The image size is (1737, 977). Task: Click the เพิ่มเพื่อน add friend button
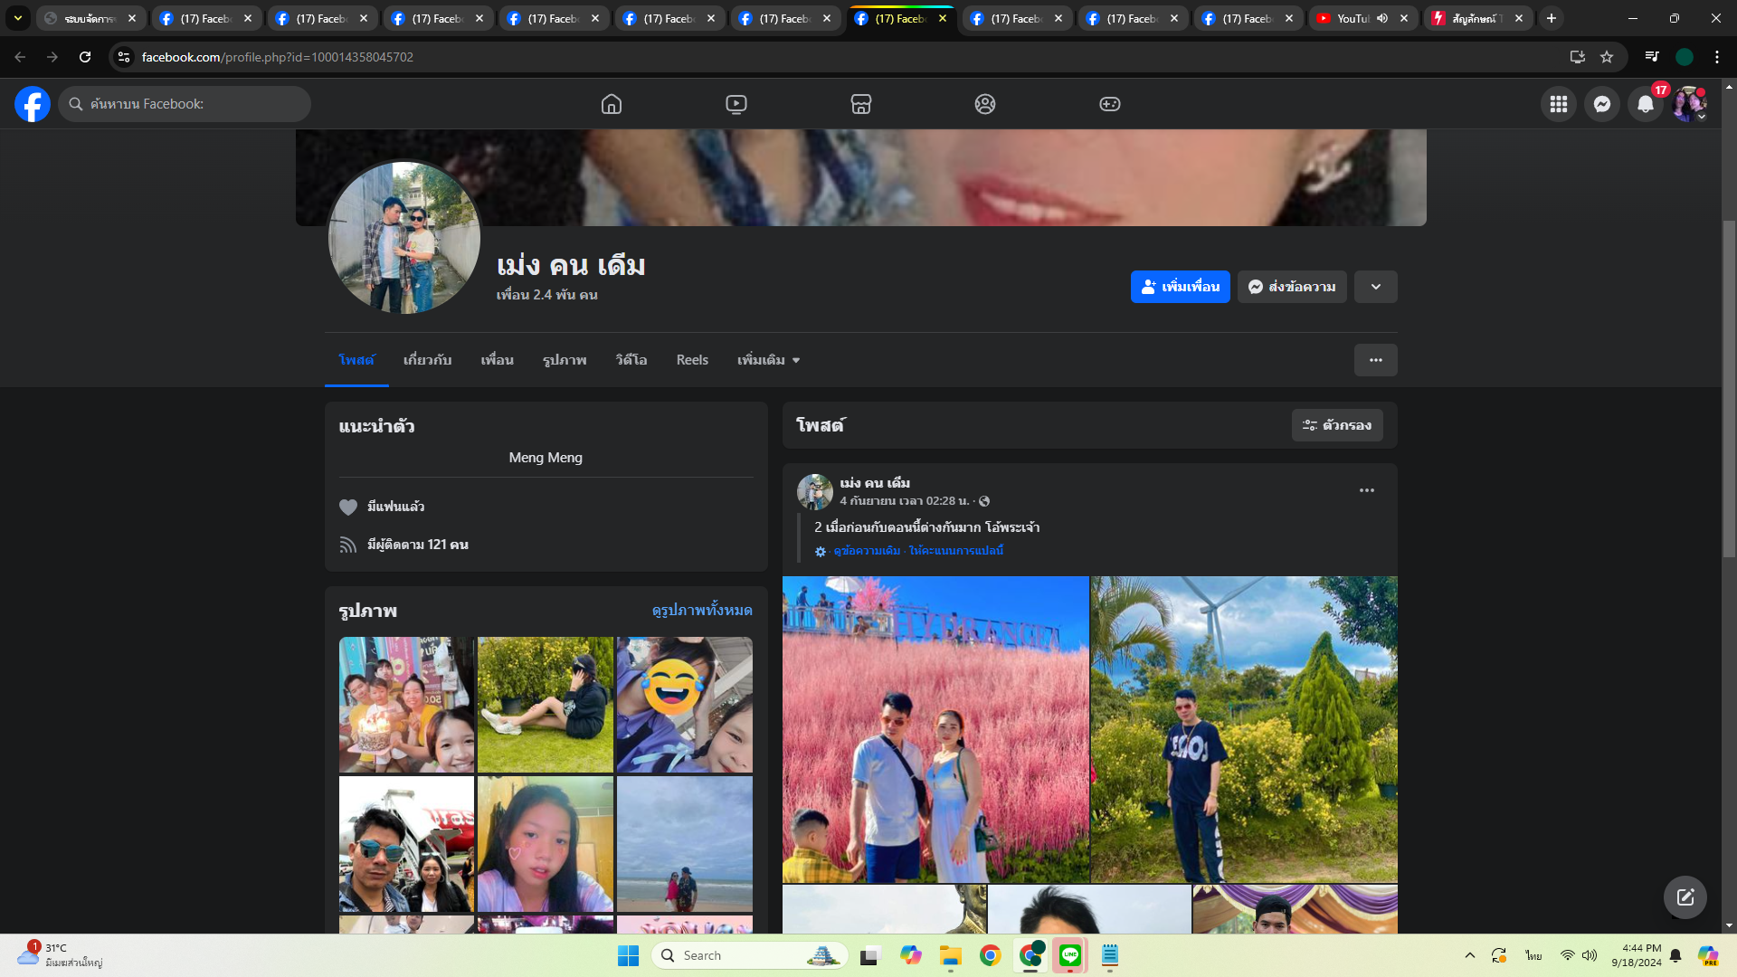tap(1180, 287)
